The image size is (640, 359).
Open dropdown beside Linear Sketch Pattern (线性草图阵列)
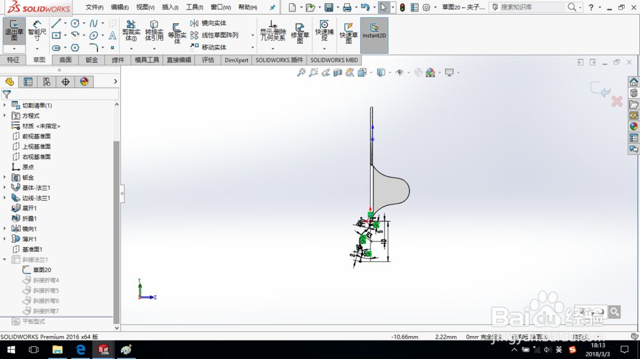click(253, 35)
